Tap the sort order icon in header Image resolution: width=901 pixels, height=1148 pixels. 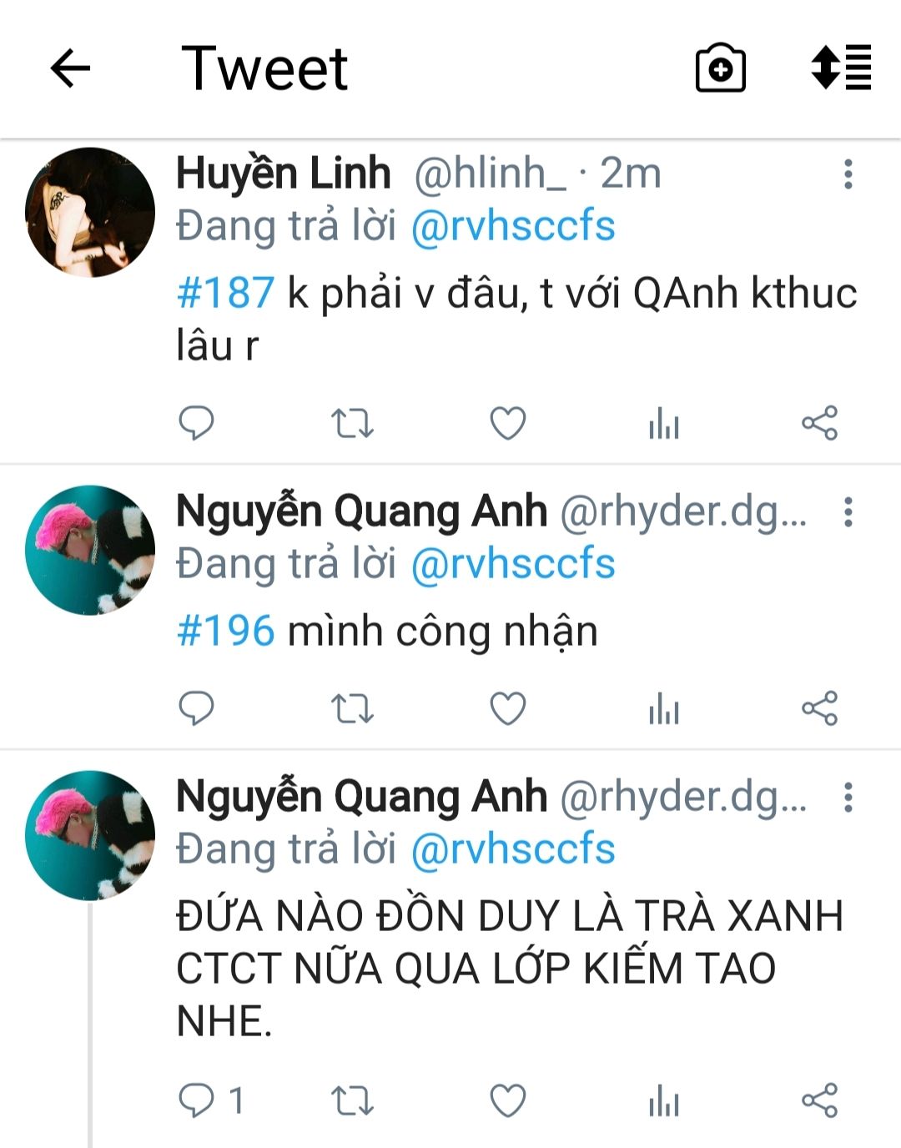click(841, 68)
